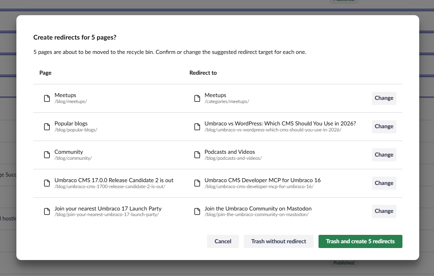Select 'Podcasts and Videos' redirect title

(230, 152)
